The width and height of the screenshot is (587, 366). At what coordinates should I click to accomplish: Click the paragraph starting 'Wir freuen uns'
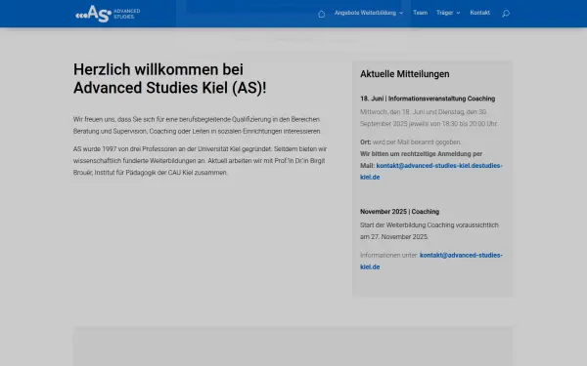[x=197, y=125]
